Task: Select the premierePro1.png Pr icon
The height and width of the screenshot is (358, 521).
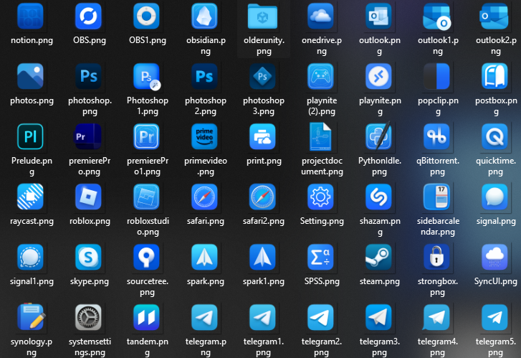Action: tap(146, 136)
